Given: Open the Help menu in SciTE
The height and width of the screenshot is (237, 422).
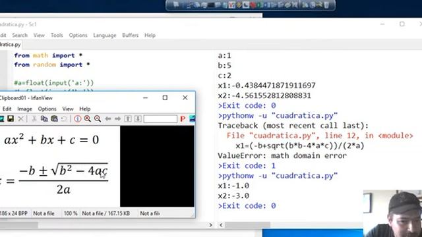Looking at the screenshot, I should click(x=150, y=35).
